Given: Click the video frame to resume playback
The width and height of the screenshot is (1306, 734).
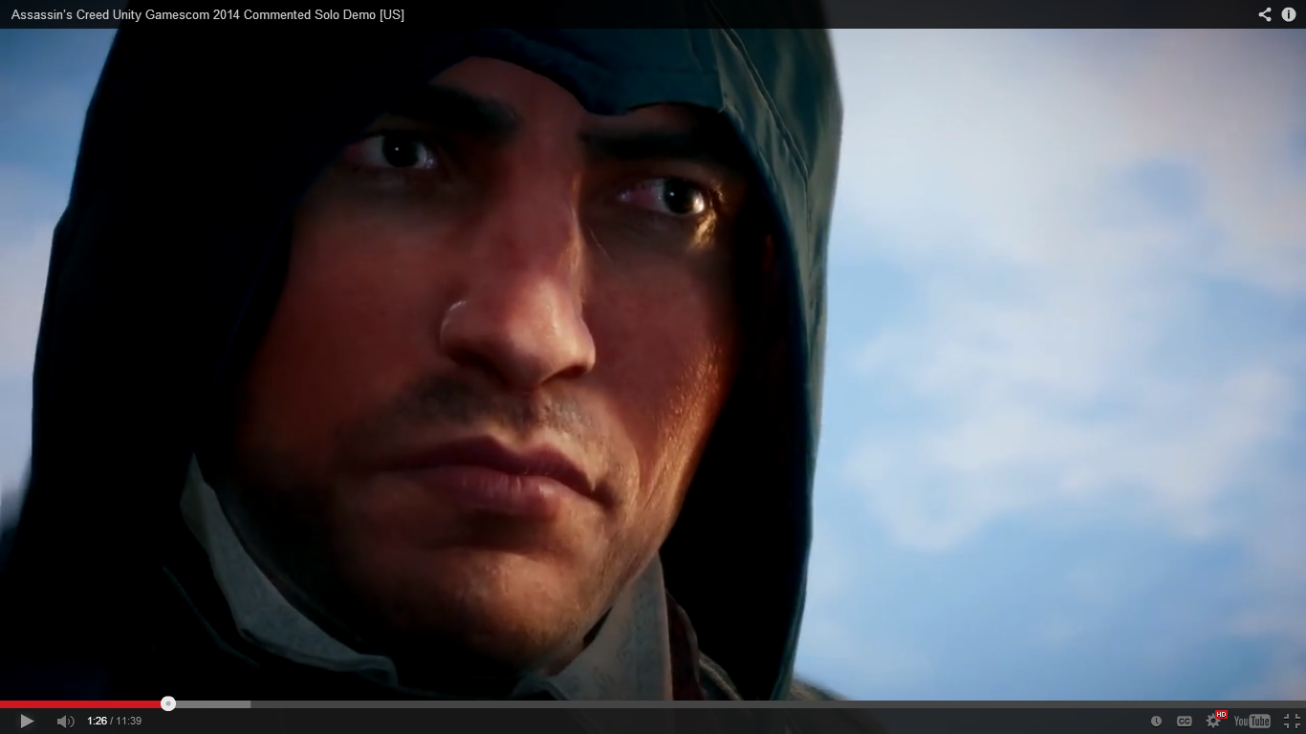Looking at the screenshot, I should click(x=653, y=364).
